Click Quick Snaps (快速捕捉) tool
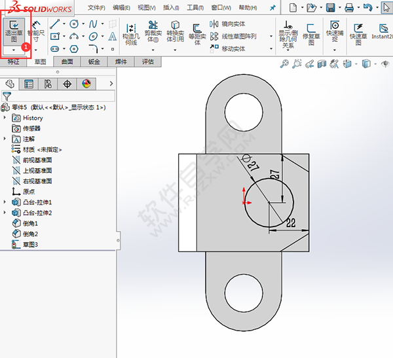Image resolution: width=393 pixels, height=358 pixels. [x=335, y=31]
